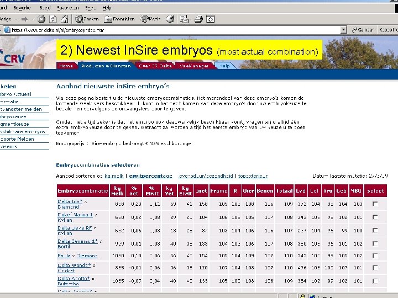Open the Duke Marina 1 embryo link

click(75, 215)
